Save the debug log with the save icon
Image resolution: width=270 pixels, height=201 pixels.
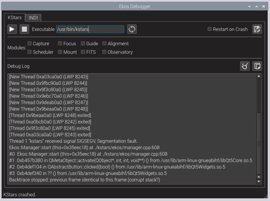257,29
